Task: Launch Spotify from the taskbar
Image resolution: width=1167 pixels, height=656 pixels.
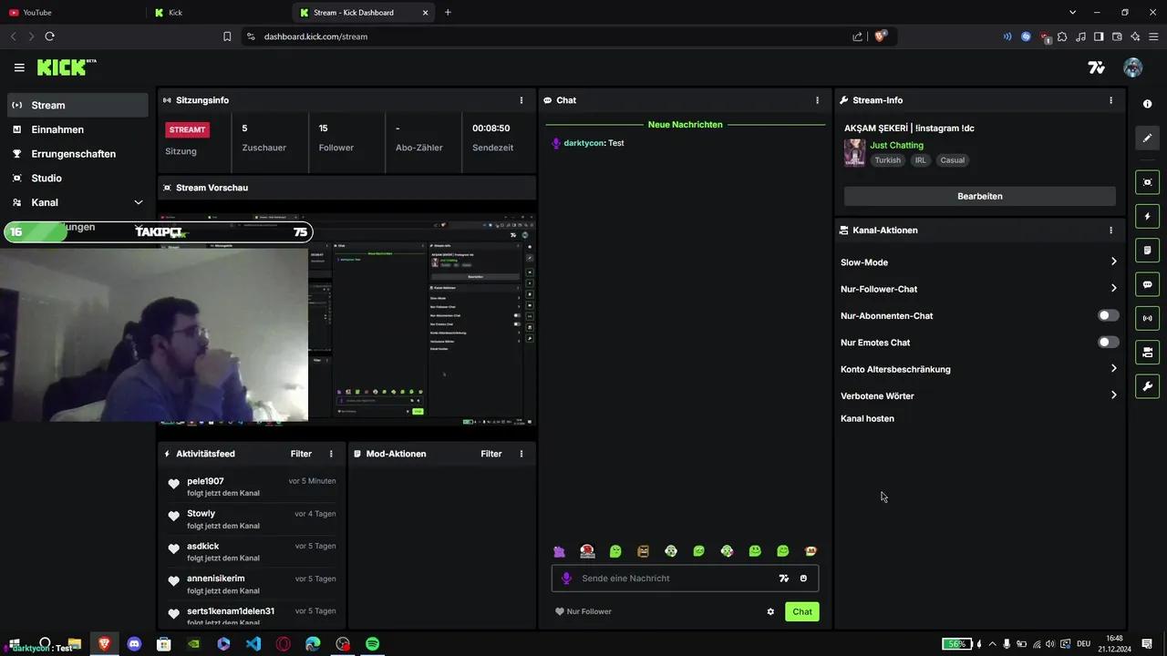Action: pyautogui.click(x=373, y=643)
